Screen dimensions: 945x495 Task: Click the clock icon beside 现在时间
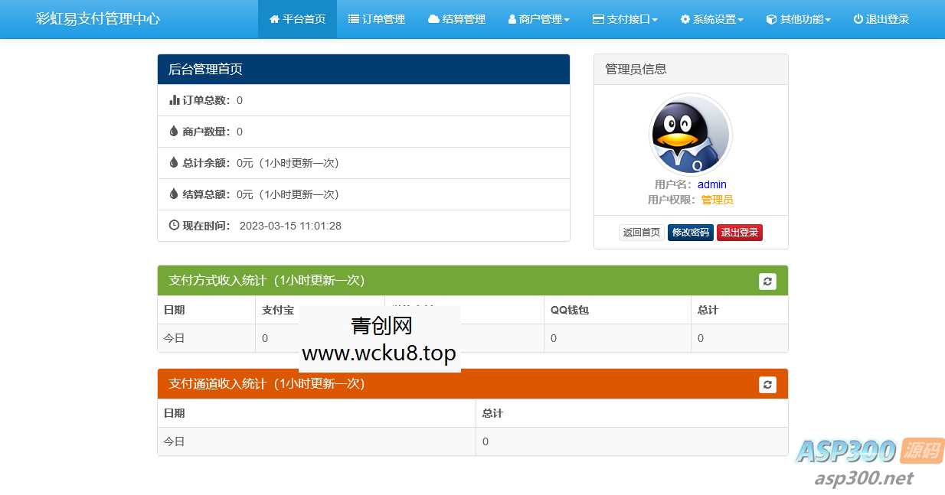pyautogui.click(x=172, y=225)
